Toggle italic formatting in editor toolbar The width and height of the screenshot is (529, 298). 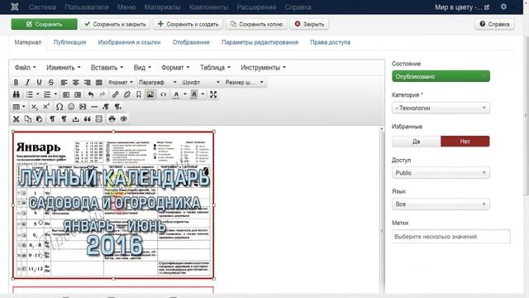(x=27, y=83)
